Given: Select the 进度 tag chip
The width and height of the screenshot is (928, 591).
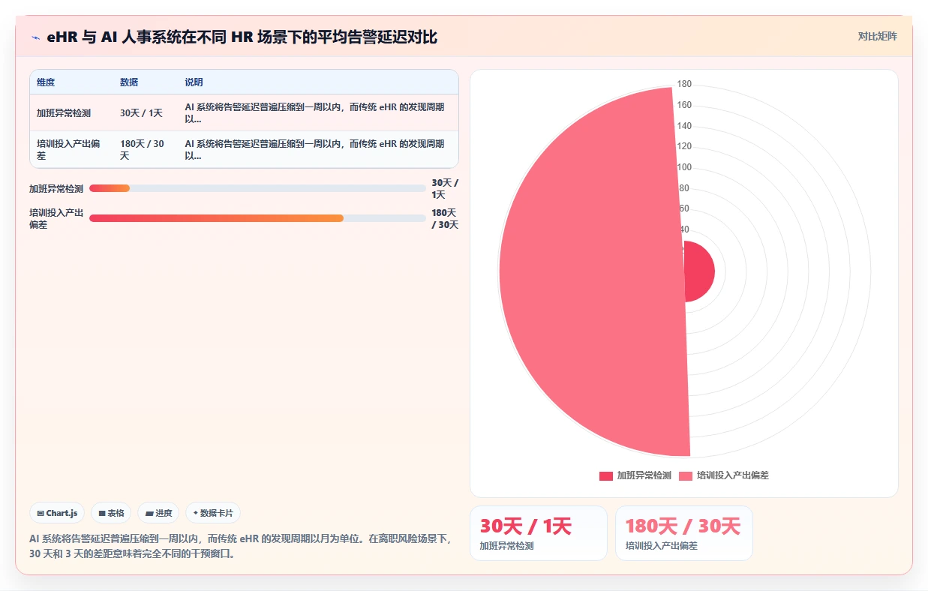Looking at the screenshot, I should [x=158, y=513].
